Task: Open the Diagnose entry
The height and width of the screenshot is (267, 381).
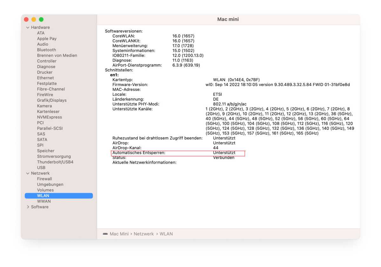Action: 46,67
